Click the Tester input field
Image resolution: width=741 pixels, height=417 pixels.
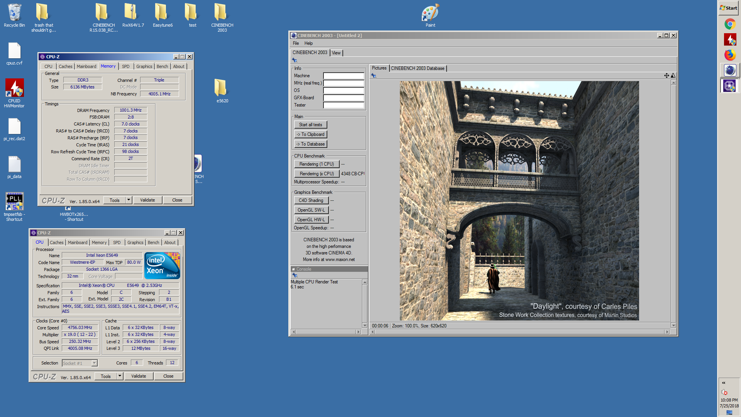tap(343, 105)
